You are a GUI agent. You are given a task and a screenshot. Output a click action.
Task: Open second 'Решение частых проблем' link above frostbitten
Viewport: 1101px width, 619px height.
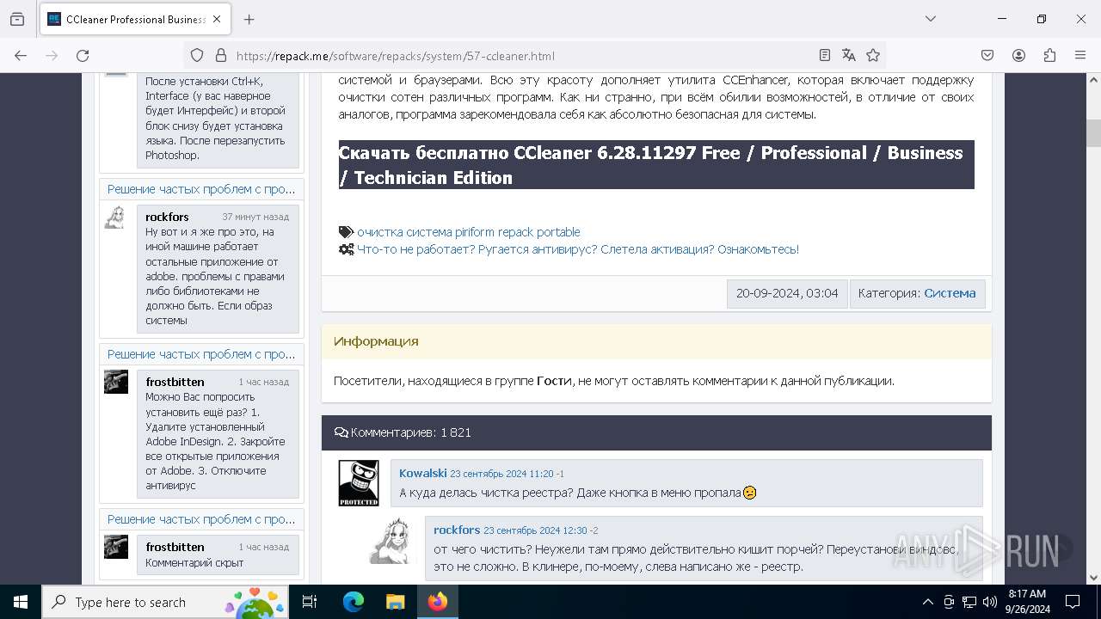point(201,354)
